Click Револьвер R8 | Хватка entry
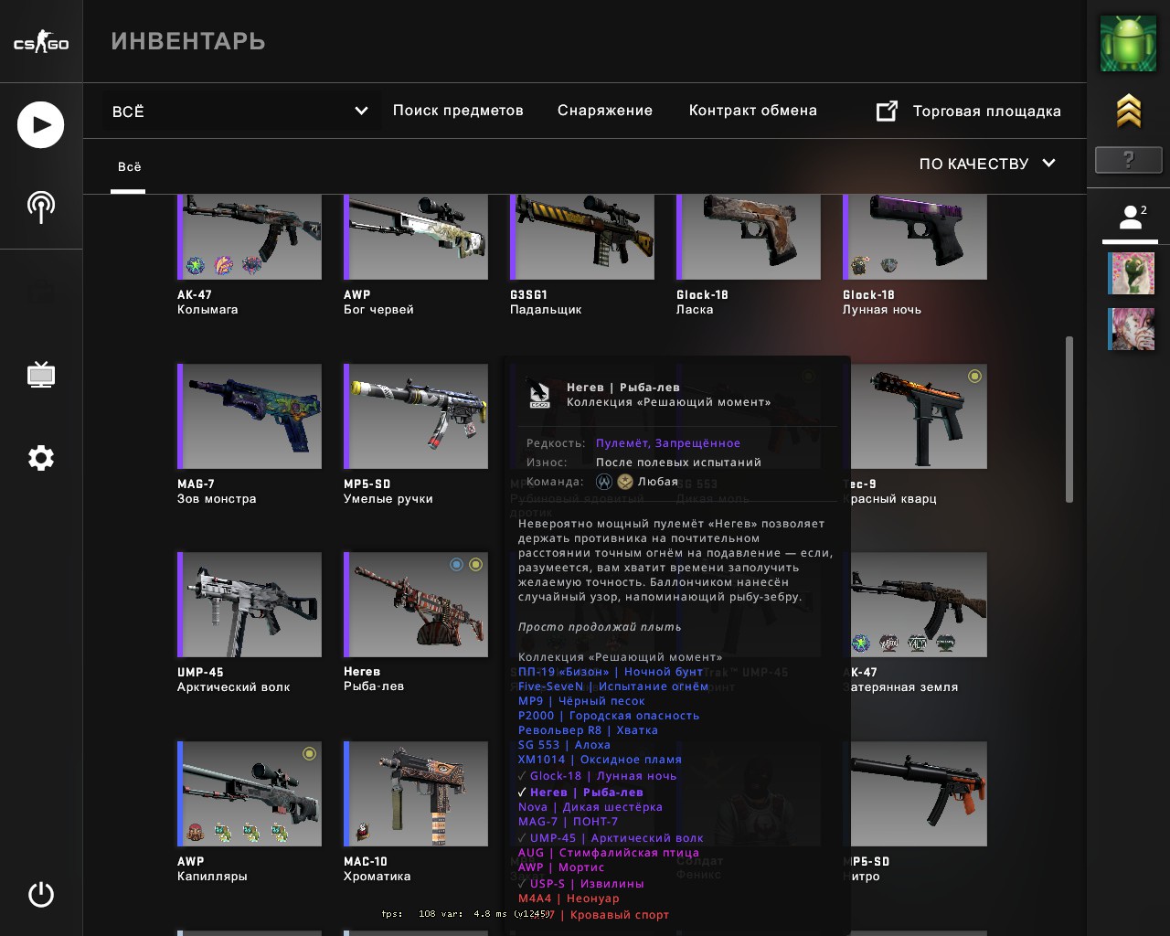 (588, 730)
